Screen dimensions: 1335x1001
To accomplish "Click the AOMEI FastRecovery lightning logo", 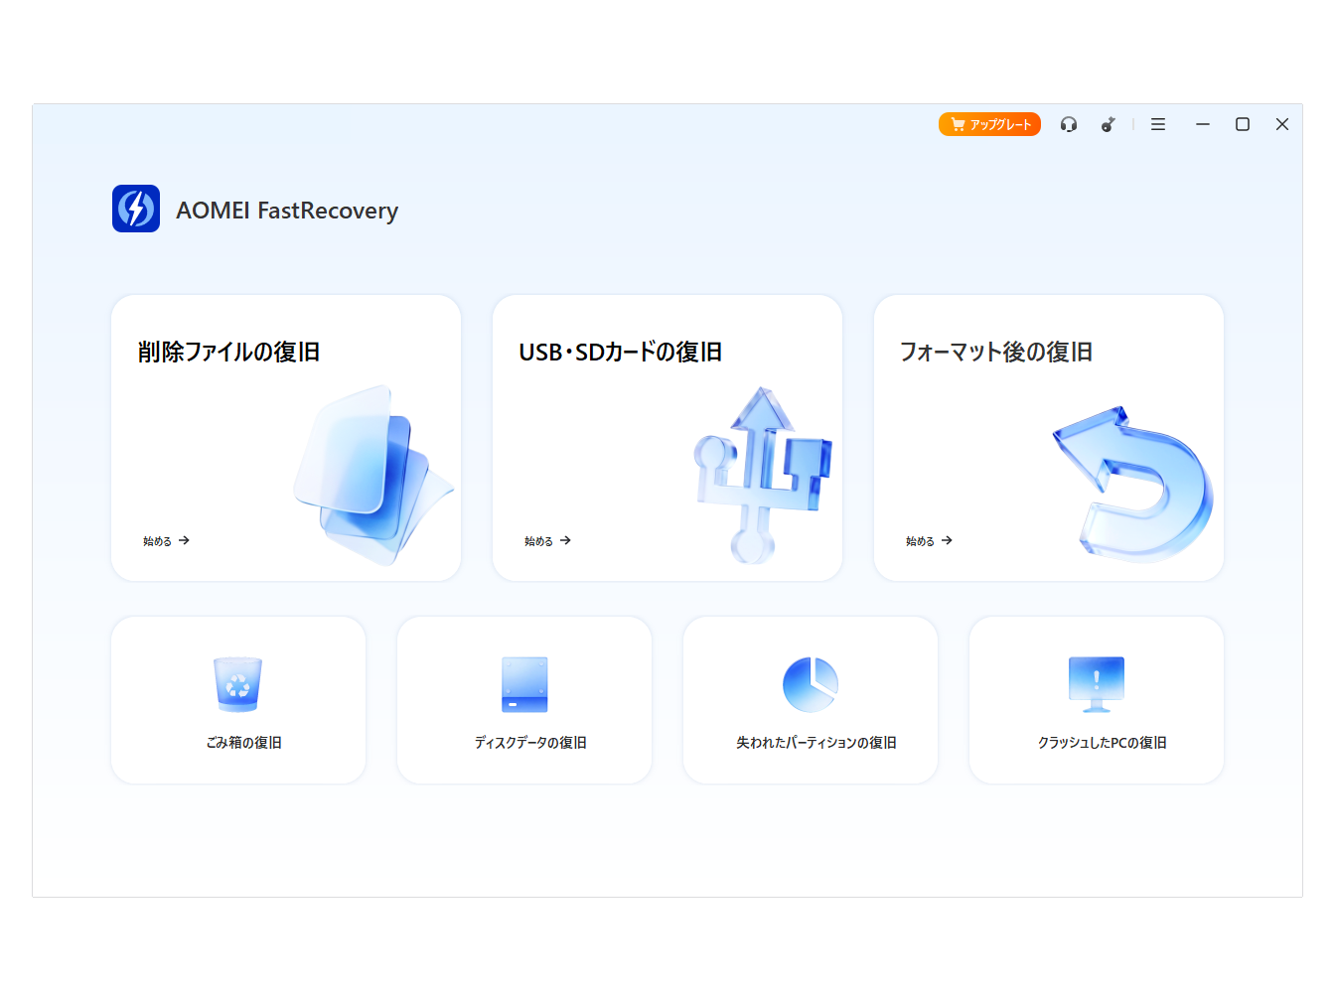I will 136,209.
